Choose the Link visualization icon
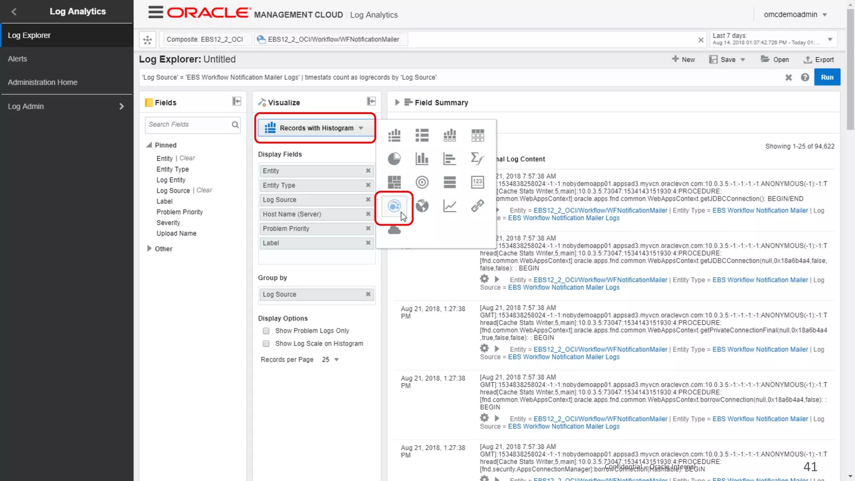This screenshot has height=481, width=855. coord(478,205)
